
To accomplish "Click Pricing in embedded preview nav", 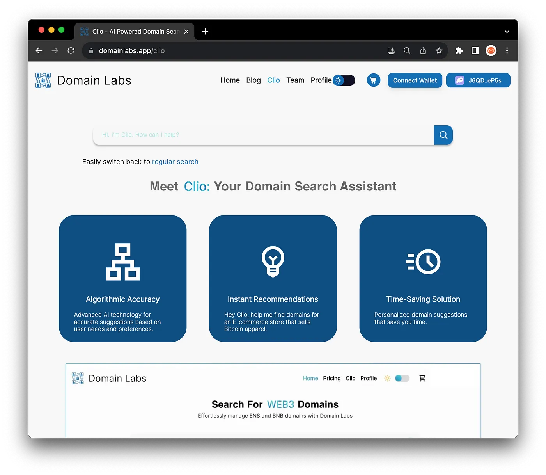I will tap(332, 378).
